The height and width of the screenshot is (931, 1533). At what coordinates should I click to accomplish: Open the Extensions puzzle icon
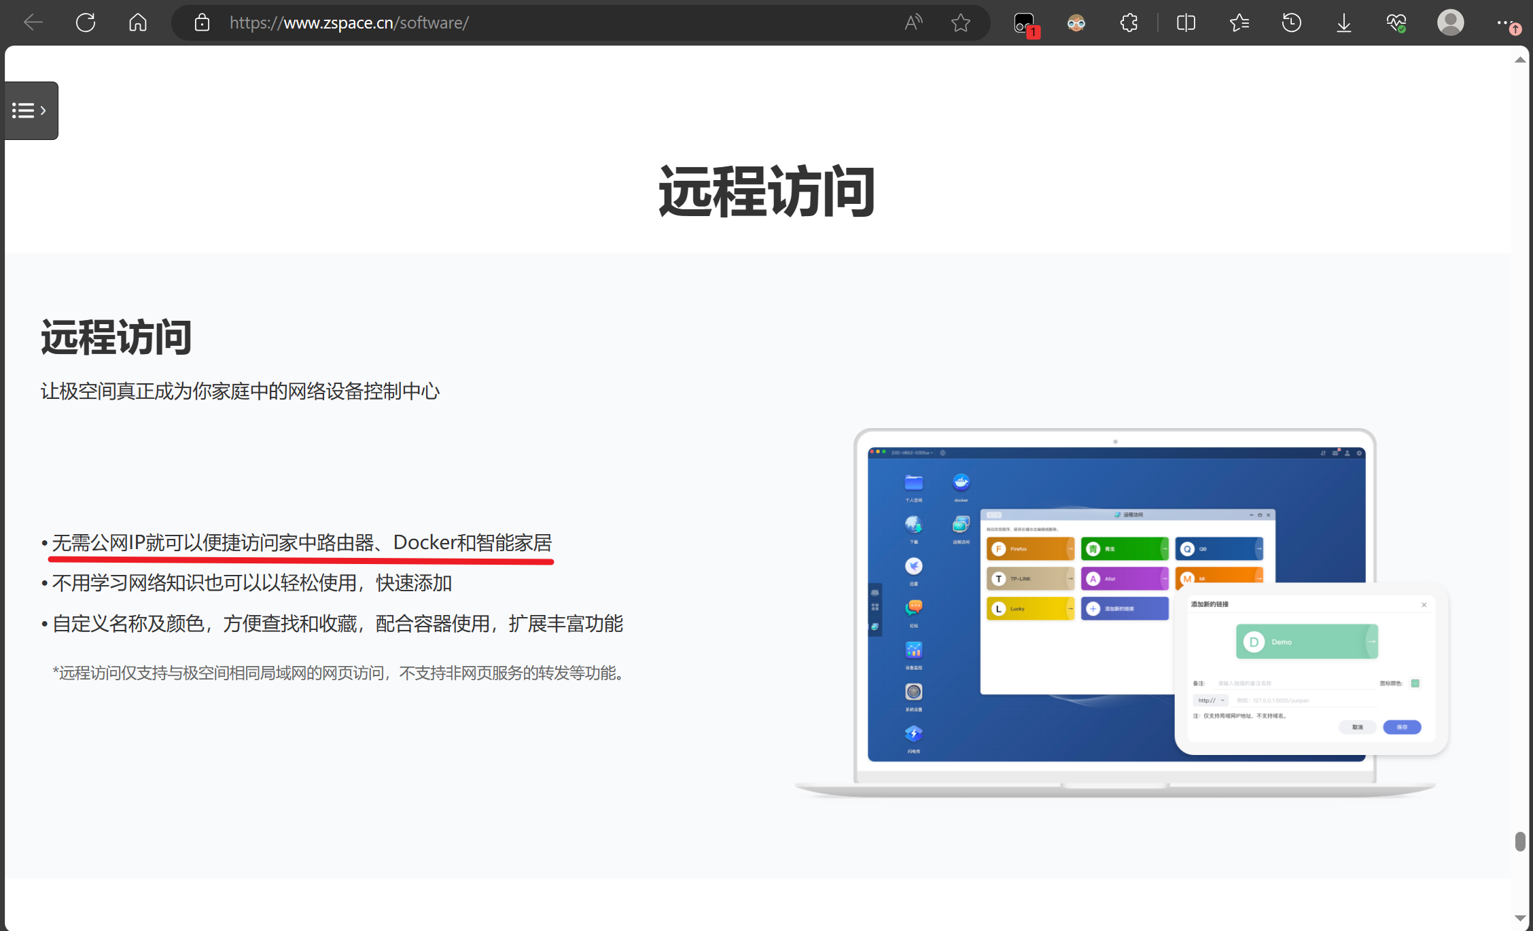tap(1129, 22)
